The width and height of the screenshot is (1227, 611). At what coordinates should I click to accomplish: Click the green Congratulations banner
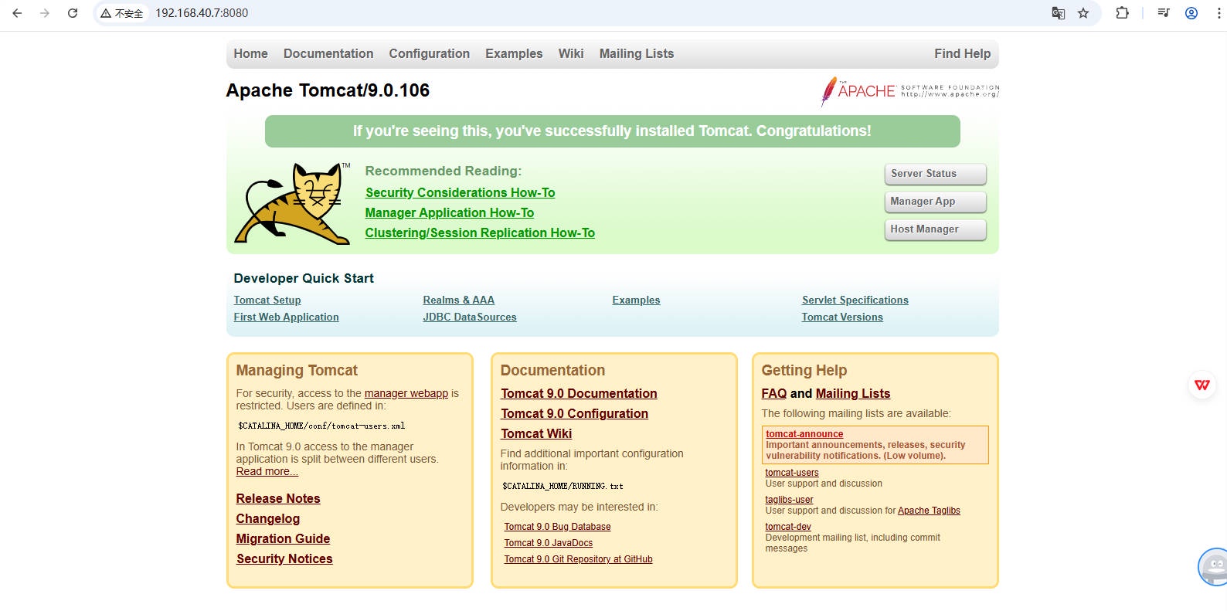[612, 131]
